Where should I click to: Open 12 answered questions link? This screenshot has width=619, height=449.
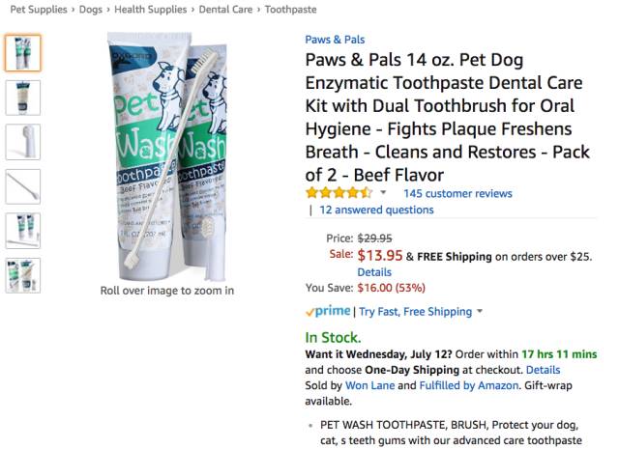pos(376,210)
